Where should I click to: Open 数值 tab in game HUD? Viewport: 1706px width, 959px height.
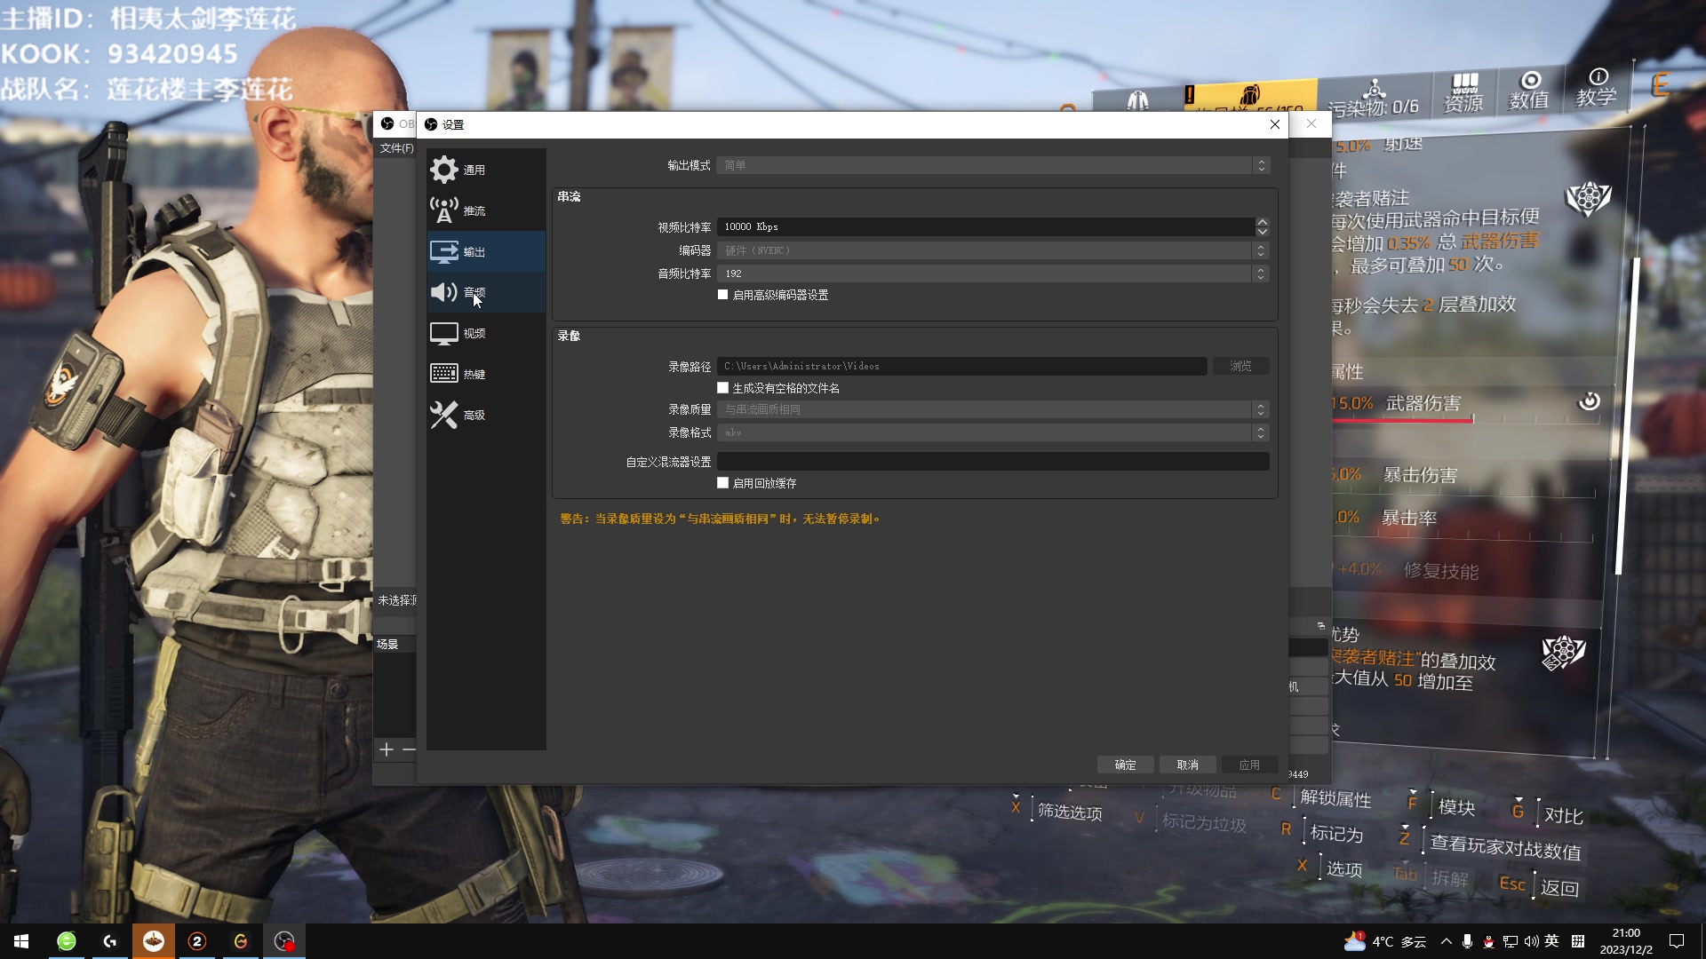click(1529, 91)
